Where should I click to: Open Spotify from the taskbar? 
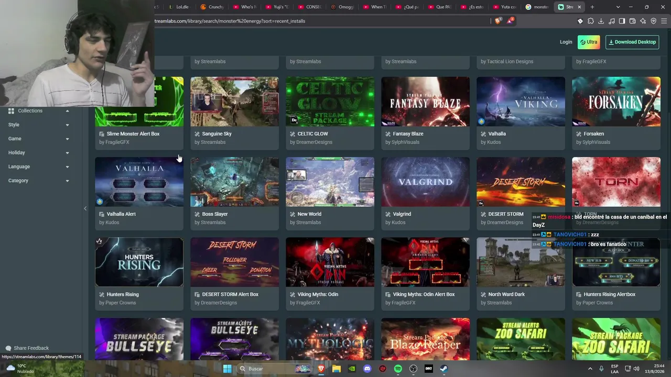398,369
